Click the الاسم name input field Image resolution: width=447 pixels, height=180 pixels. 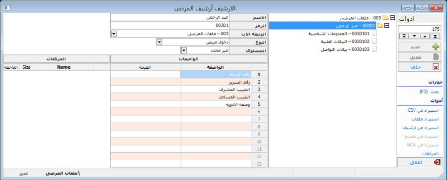tap(170, 18)
